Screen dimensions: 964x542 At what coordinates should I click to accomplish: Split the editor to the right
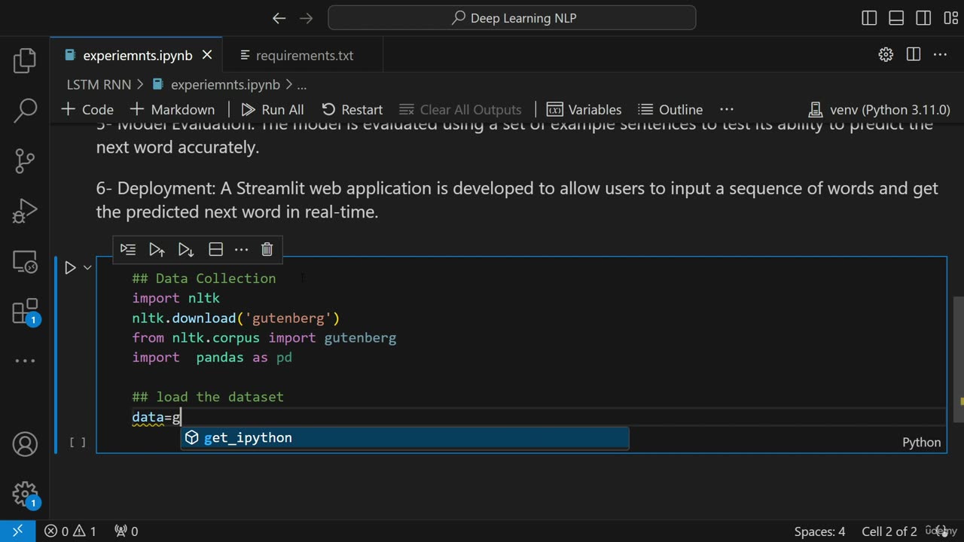click(x=914, y=55)
